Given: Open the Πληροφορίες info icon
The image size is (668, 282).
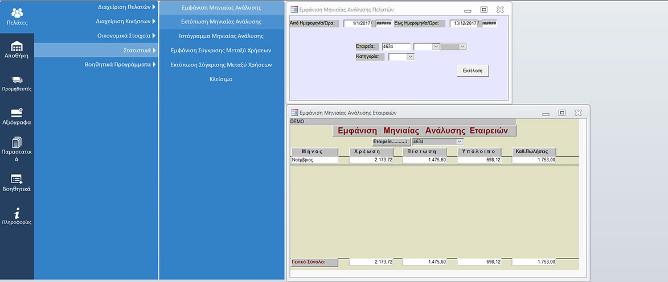Looking at the screenshot, I should click(x=17, y=215).
